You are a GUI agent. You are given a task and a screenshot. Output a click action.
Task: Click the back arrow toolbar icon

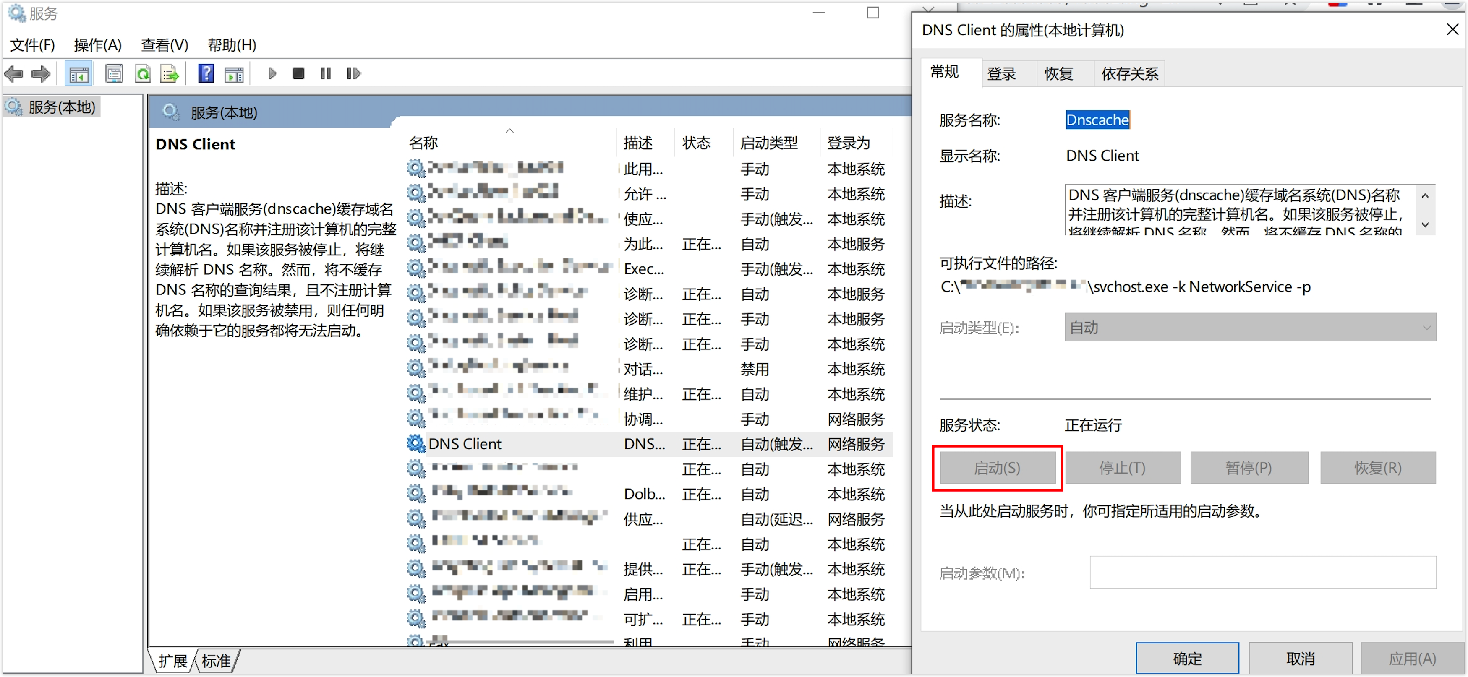point(14,73)
